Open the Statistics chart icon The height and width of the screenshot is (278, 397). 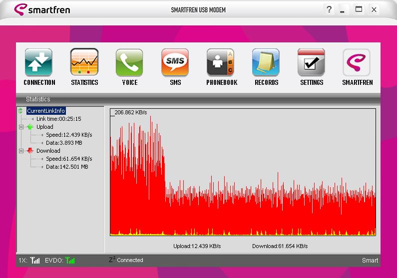point(84,62)
